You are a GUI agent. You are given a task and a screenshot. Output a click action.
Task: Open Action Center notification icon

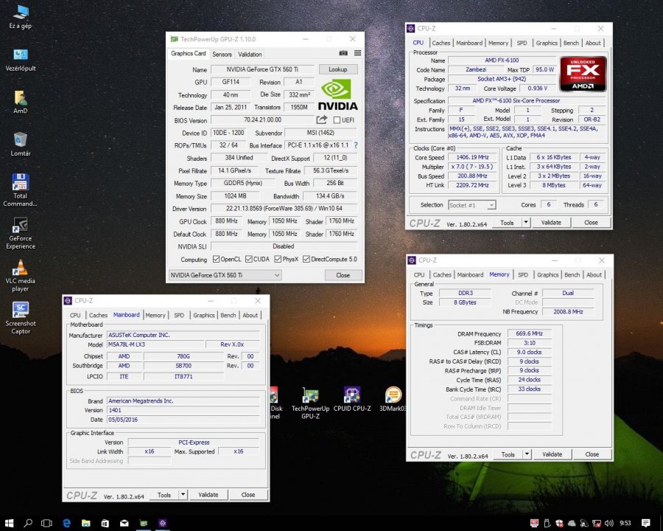click(645, 523)
